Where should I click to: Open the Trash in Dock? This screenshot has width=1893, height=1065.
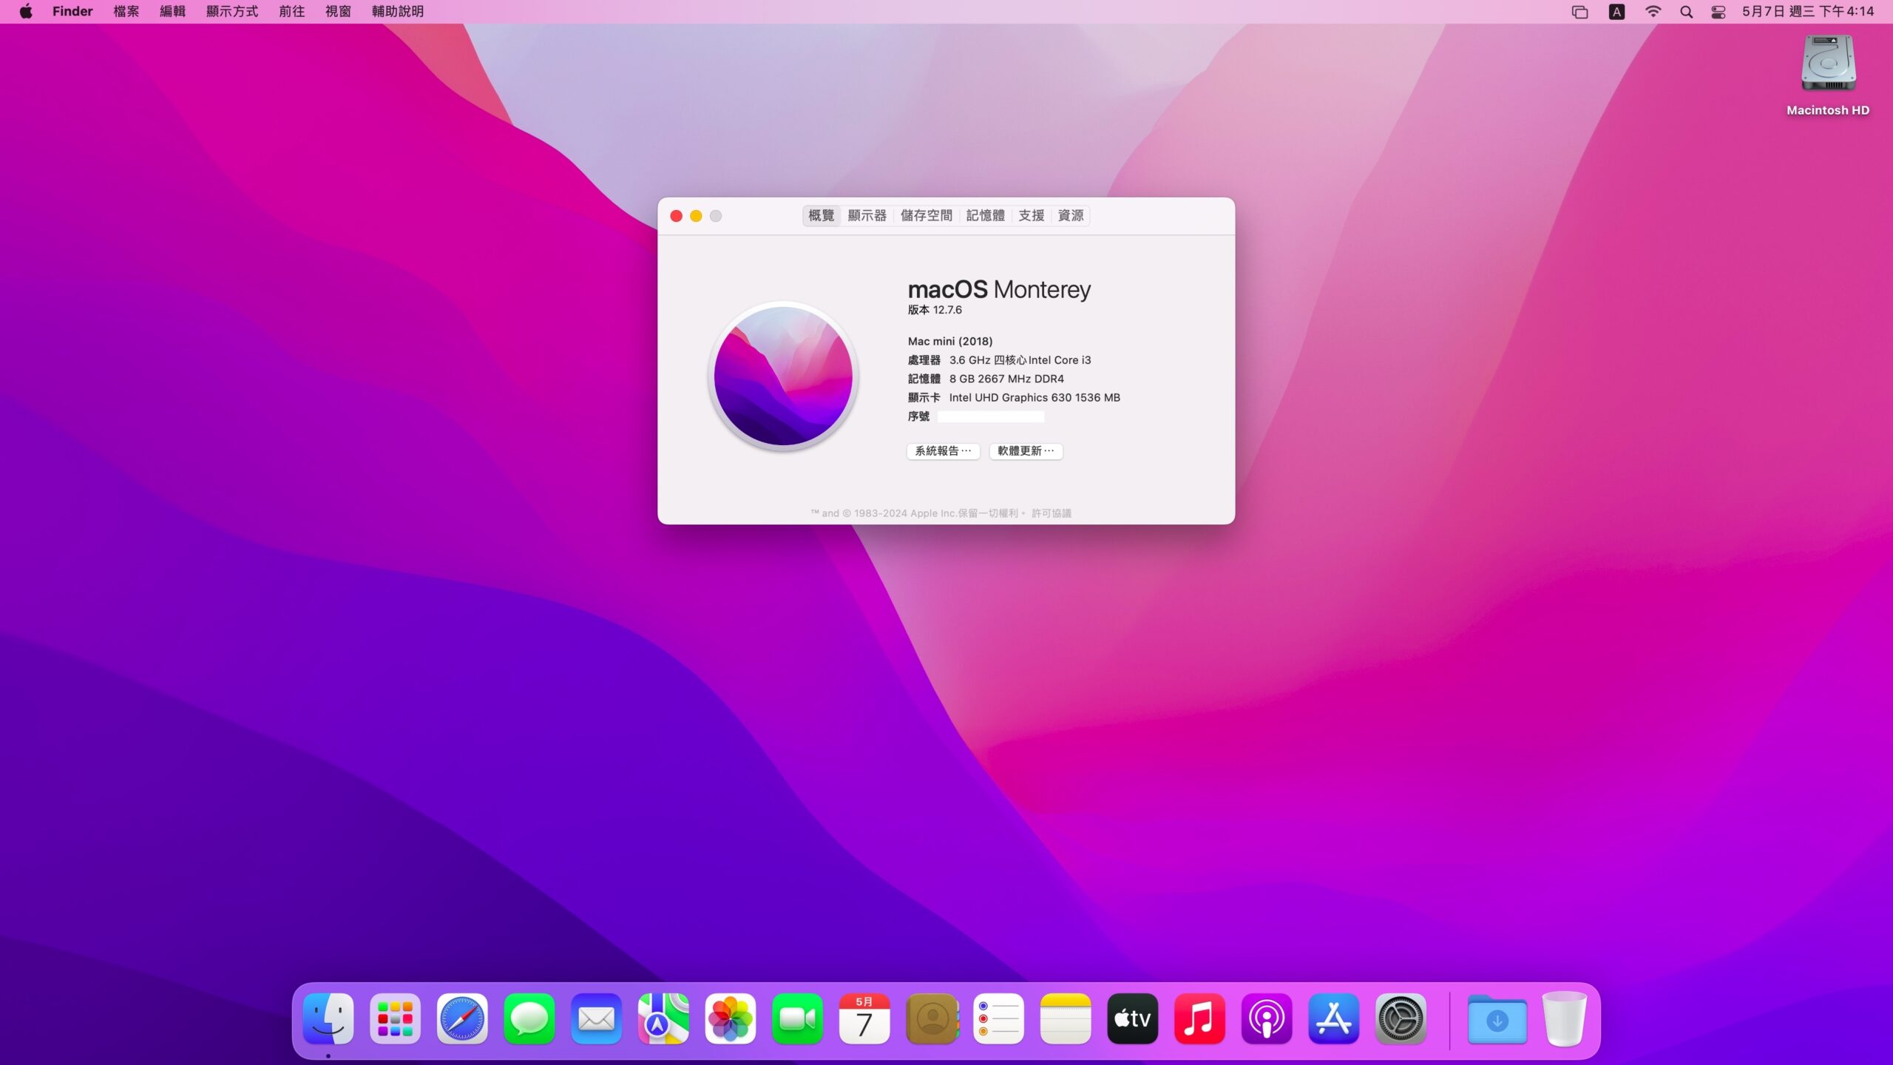coord(1565,1018)
